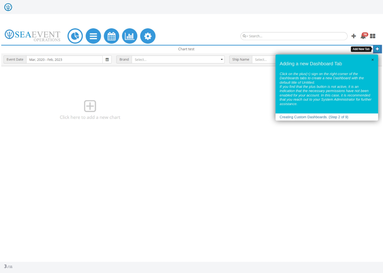
Task: Open the pie chart dashboard icon
Action: pyautogui.click(x=75, y=36)
